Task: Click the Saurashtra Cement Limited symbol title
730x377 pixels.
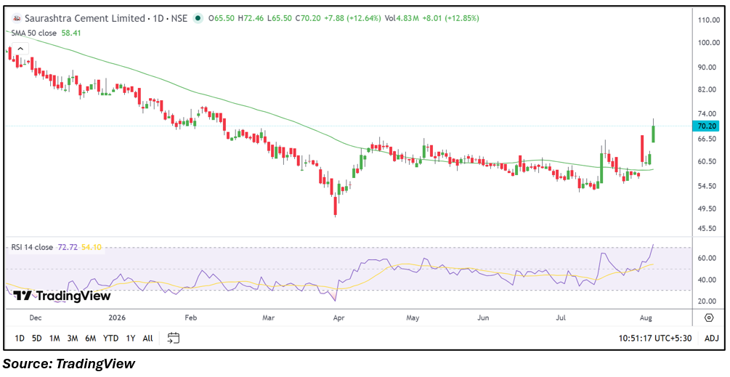Action: pos(85,19)
